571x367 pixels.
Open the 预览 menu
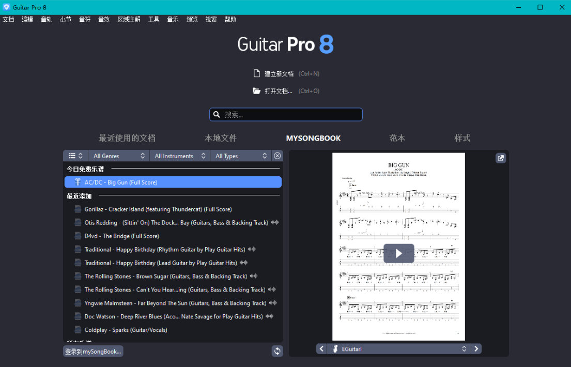[192, 19]
